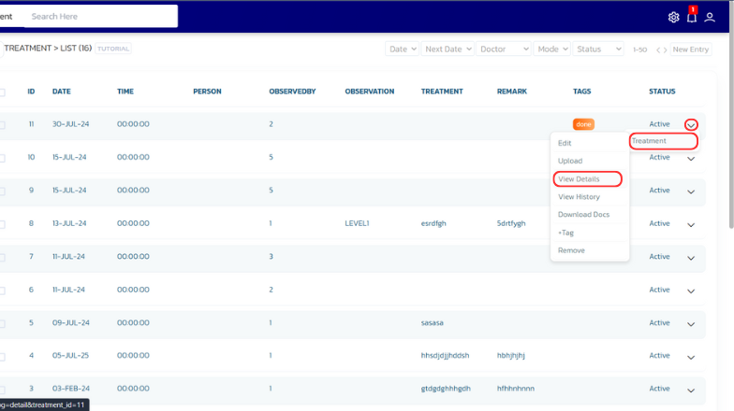Viewport: 734px width, 411px height.
Task: Click the New Entry button
Action: 691,50
